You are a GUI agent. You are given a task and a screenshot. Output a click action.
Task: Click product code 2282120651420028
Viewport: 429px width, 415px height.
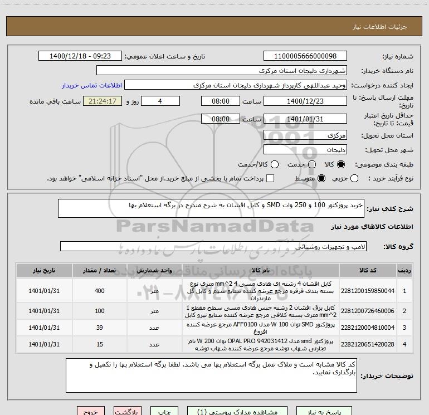[x=368, y=344]
